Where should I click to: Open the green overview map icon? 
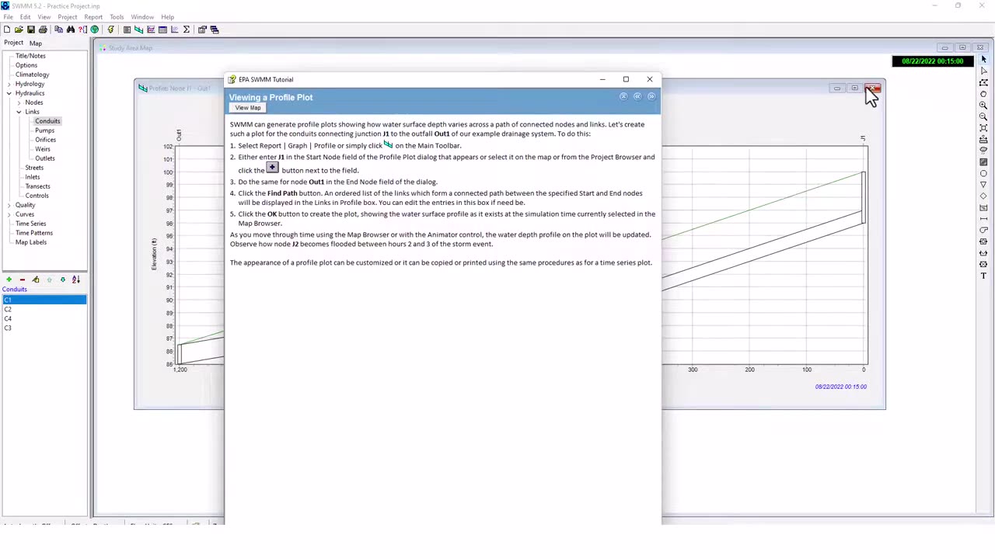[95, 30]
